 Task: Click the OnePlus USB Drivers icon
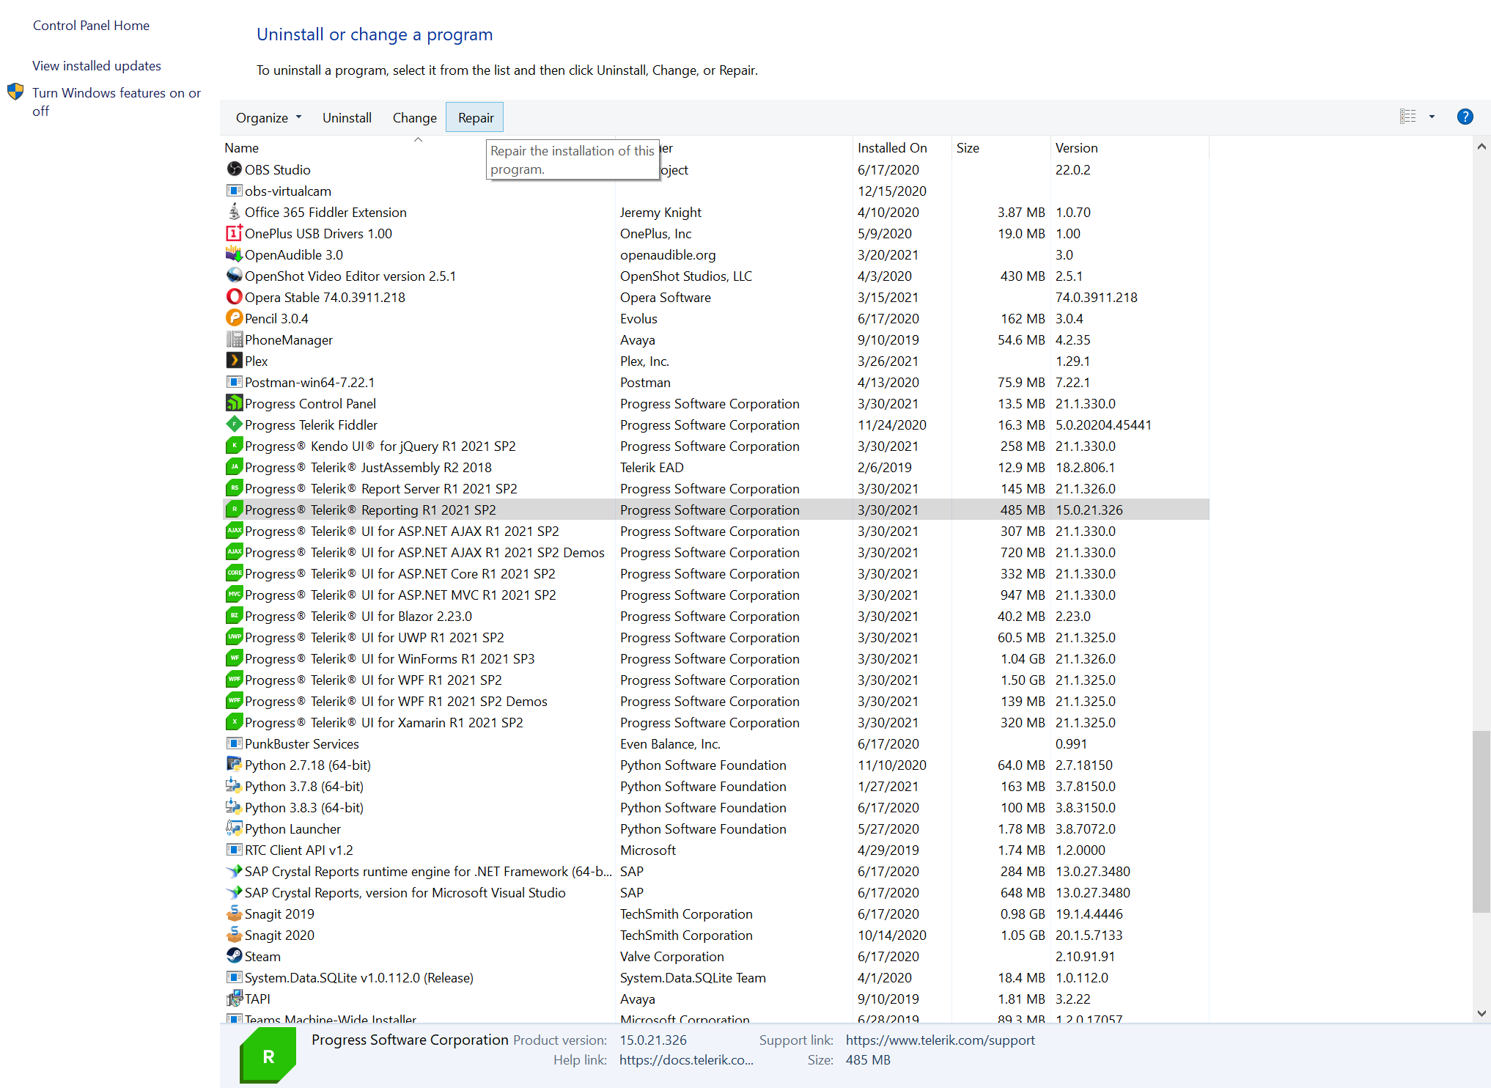[234, 233]
